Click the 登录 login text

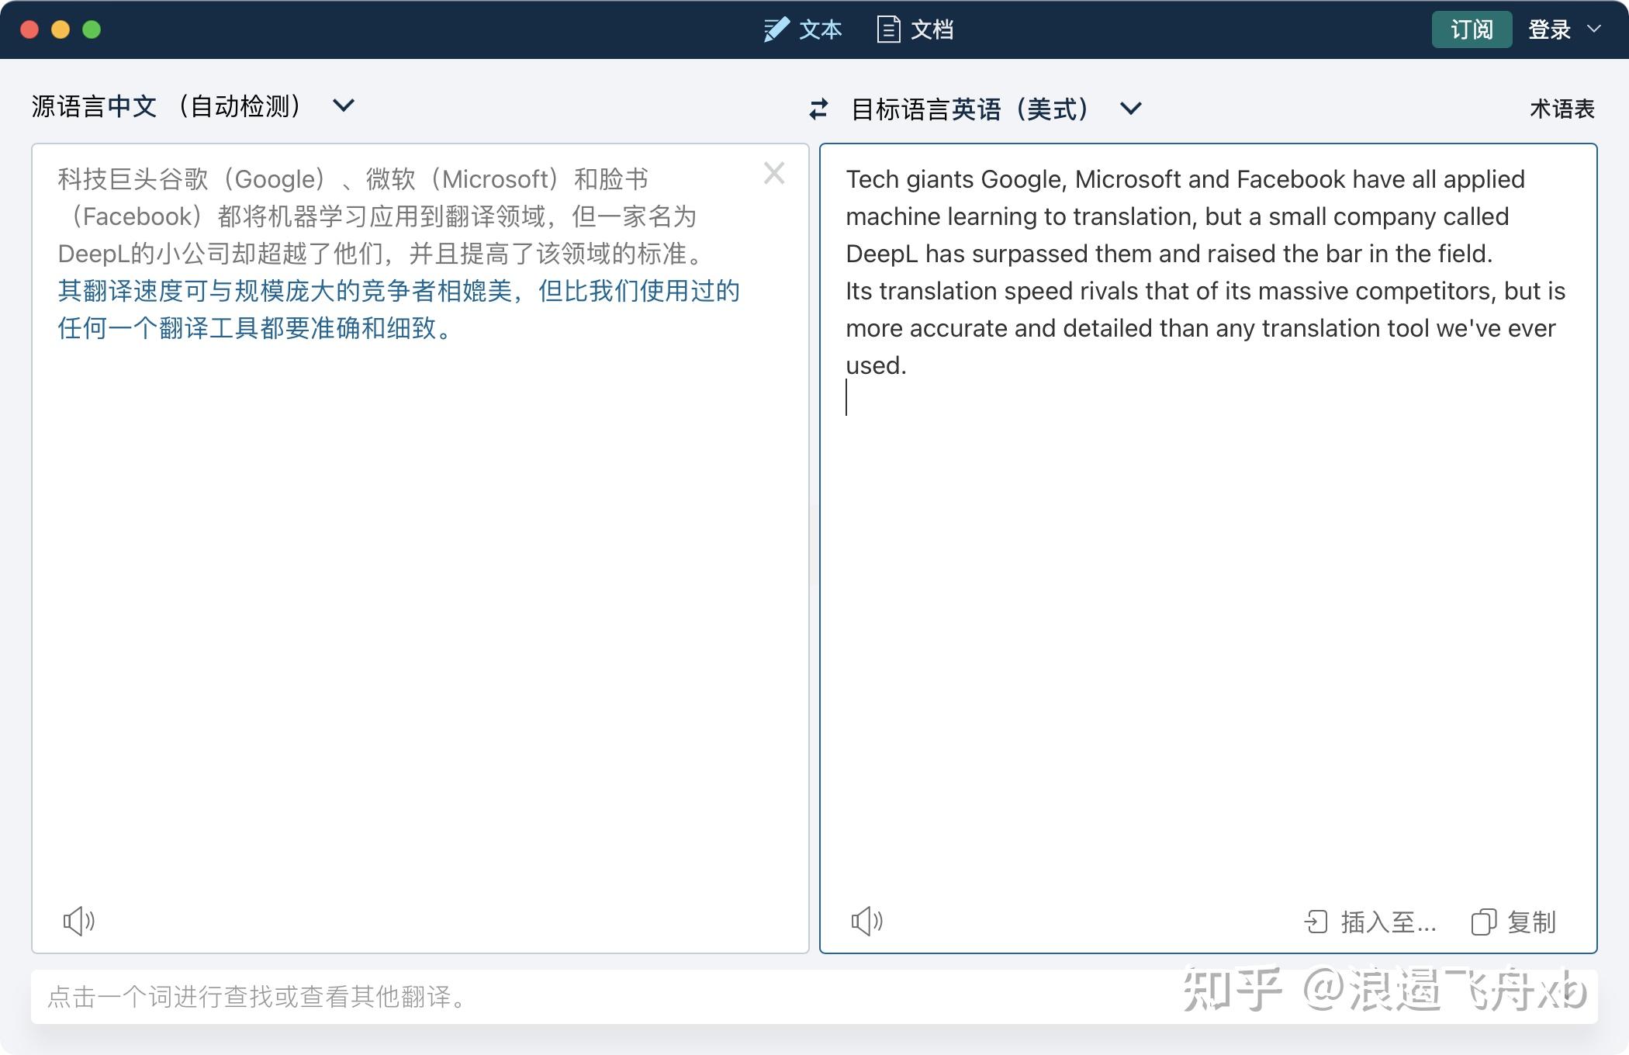coord(1549,29)
